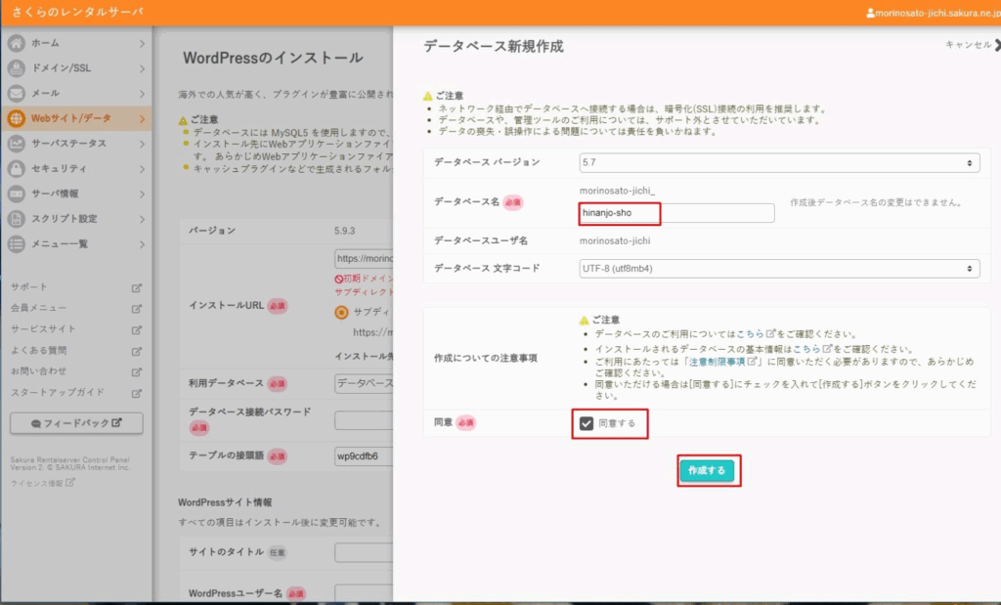Click the よくある質問 link
Screen dimensions: 1001x605
pos(38,350)
